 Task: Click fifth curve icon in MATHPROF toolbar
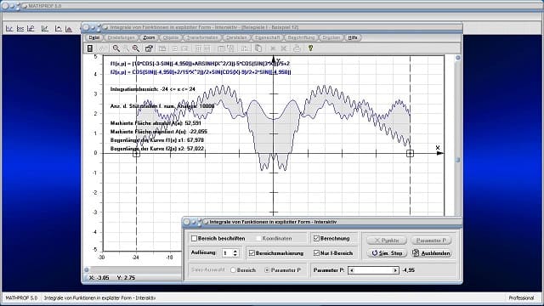(x=58, y=29)
